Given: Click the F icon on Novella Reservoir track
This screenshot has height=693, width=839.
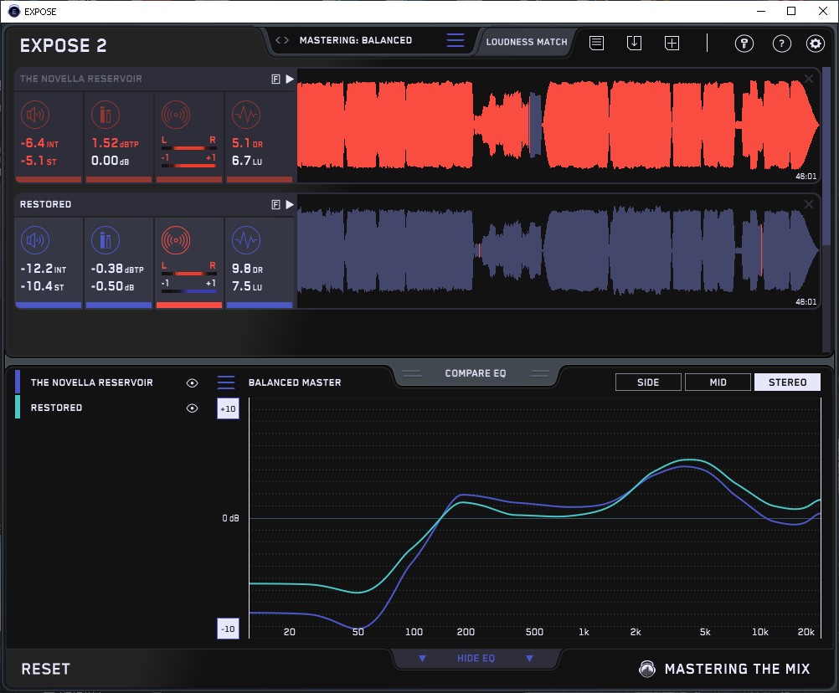Looking at the screenshot, I should click(x=275, y=80).
